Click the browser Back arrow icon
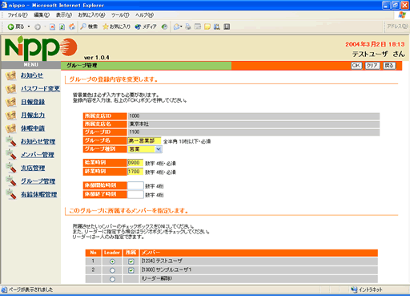The image size is (410, 296). pos(10,26)
